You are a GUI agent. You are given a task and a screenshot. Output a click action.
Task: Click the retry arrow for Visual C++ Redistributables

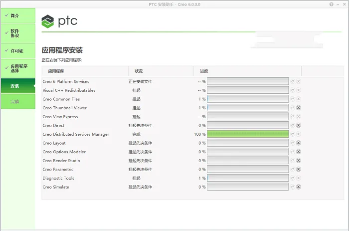click(x=293, y=90)
